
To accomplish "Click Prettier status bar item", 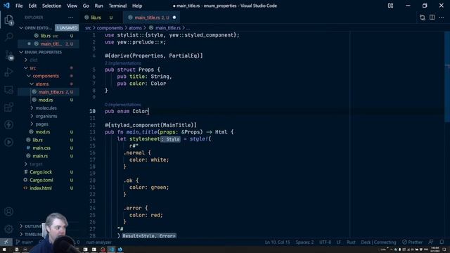I will 412,242.
